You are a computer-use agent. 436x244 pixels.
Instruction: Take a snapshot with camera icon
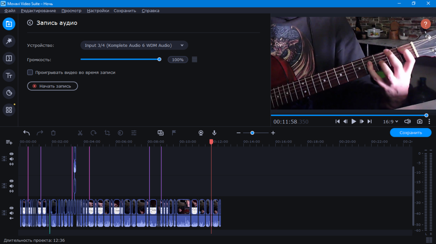(420, 122)
